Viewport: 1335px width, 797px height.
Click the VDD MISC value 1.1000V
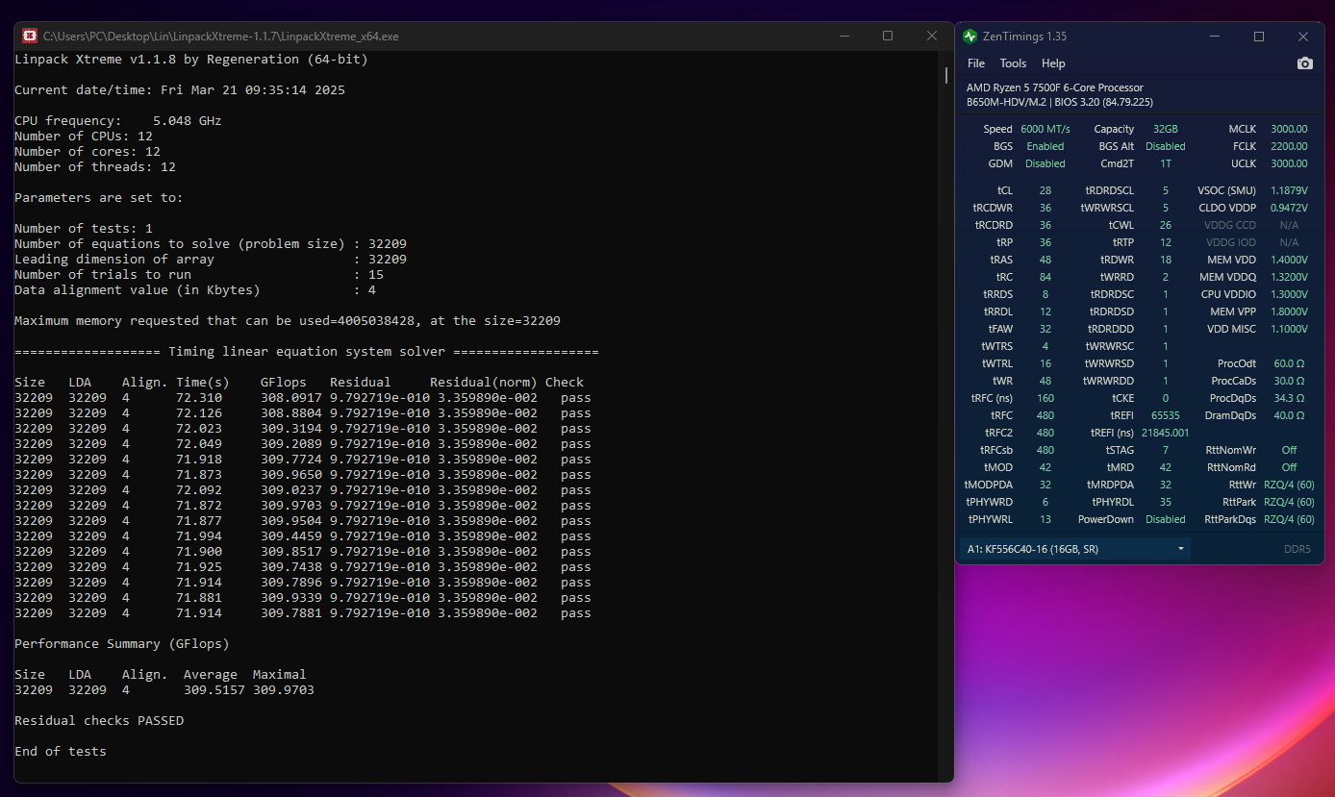tap(1289, 329)
